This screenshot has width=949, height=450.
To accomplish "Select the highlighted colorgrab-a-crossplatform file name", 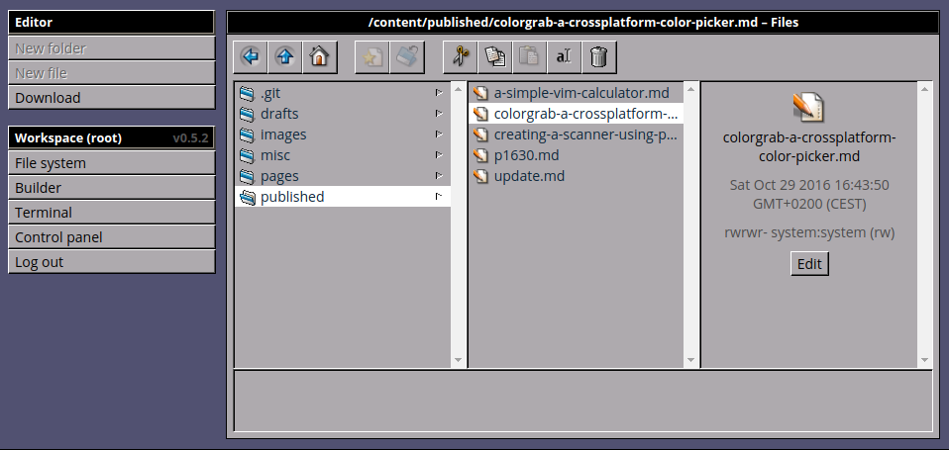I will click(x=585, y=114).
